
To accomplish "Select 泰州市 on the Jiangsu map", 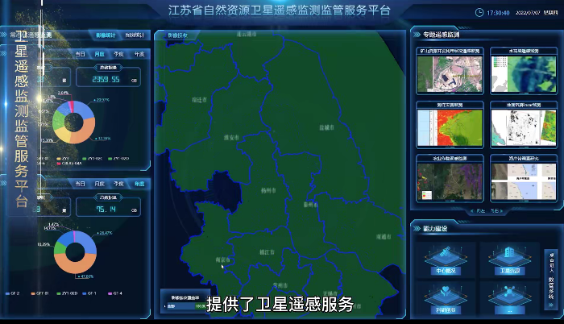I will (x=310, y=205).
